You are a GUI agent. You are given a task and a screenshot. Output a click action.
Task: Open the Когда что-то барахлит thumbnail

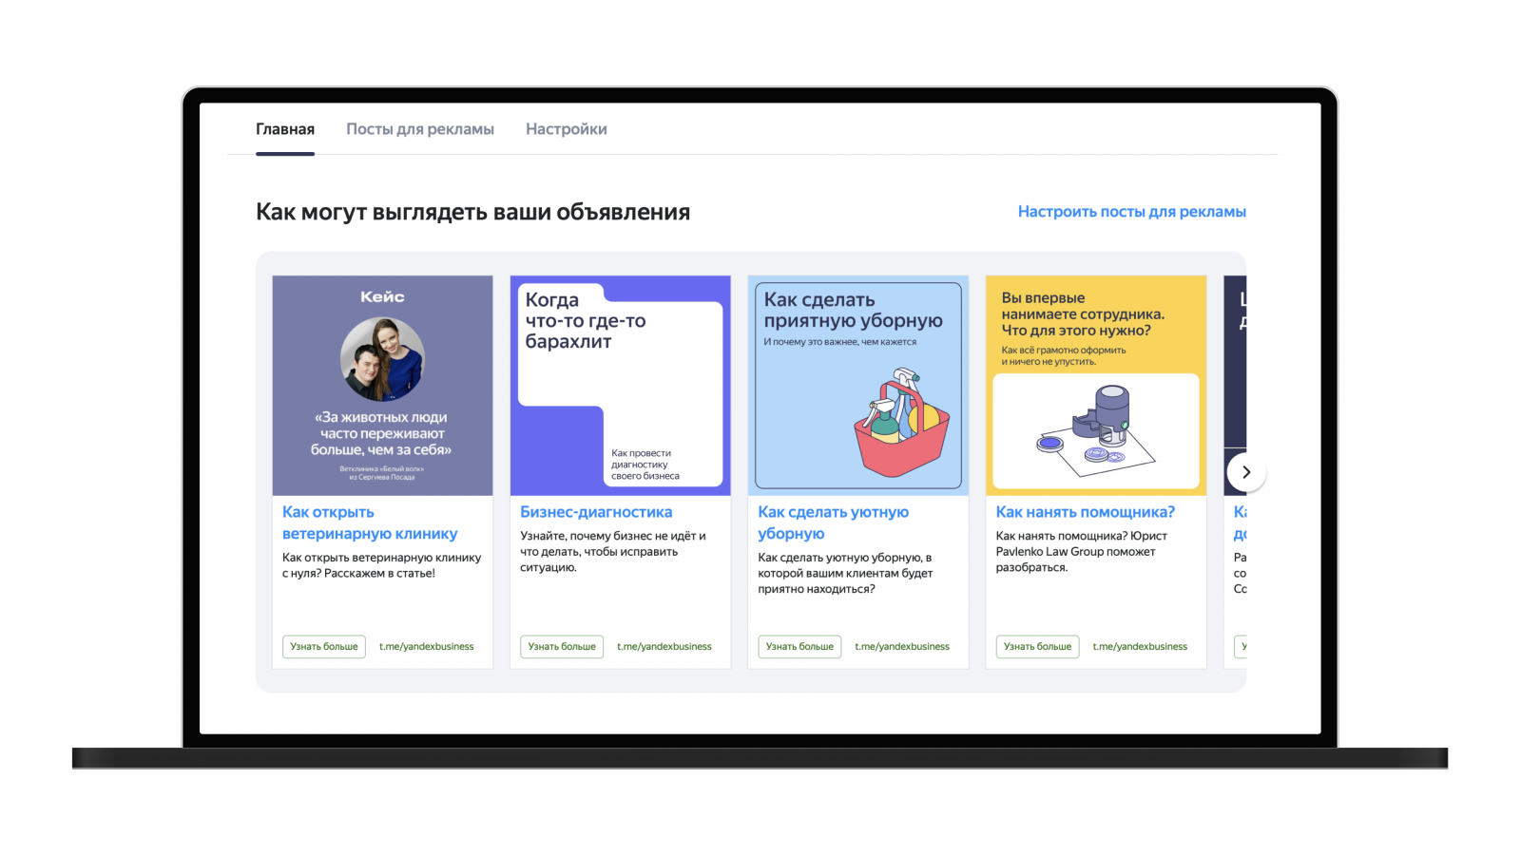[x=621, y=386]
